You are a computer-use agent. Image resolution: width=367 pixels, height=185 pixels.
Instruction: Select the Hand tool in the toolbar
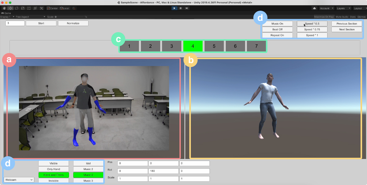pyautogui.click(x=4, y=8)
